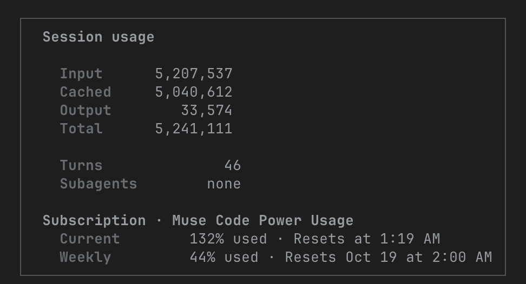Screen dimensions: 526x284
Task: Select the subagents value "none"
Action: click(x=224, y=184)
